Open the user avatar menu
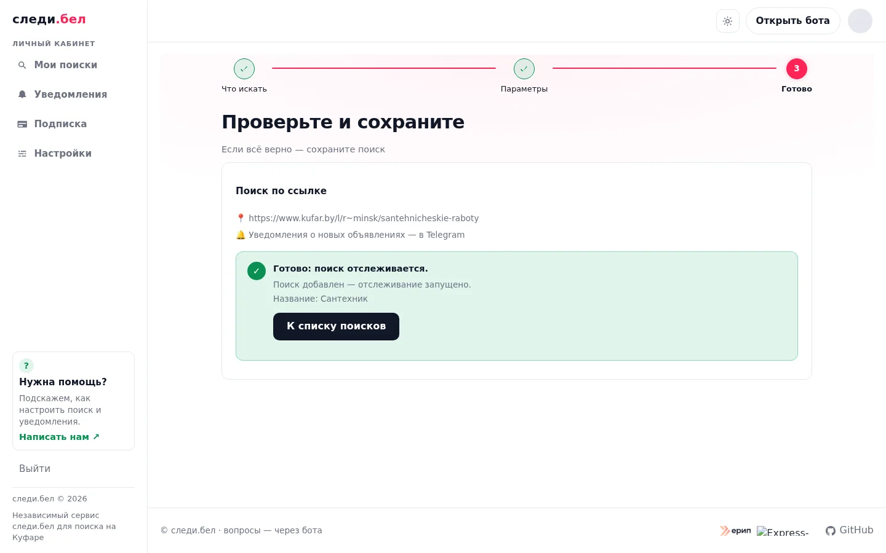 [x=860, y=21]
